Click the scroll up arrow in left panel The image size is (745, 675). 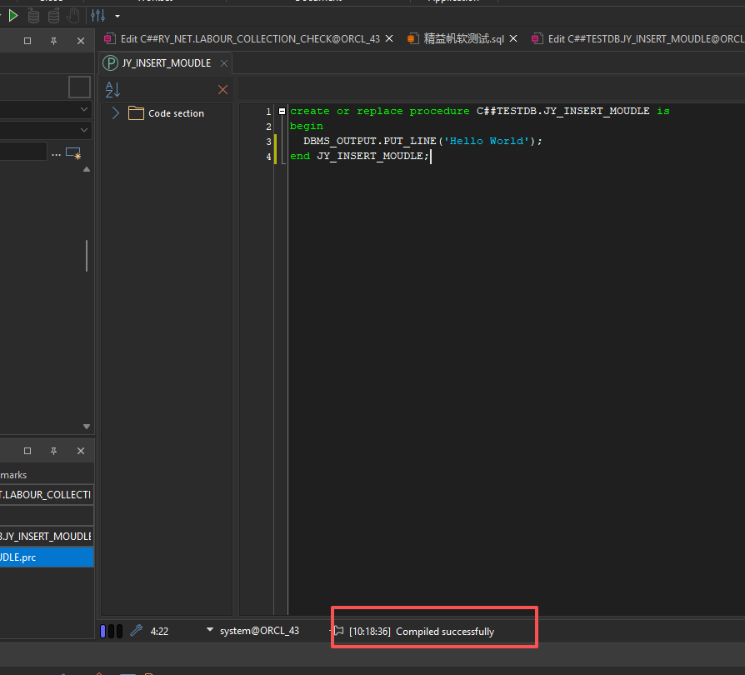(x=87, y=169)
